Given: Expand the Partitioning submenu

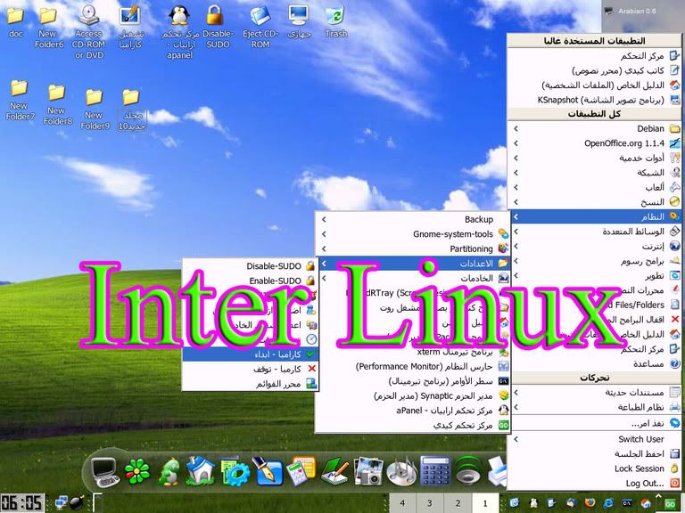Looking at the screenshot, I should point(413,248).
